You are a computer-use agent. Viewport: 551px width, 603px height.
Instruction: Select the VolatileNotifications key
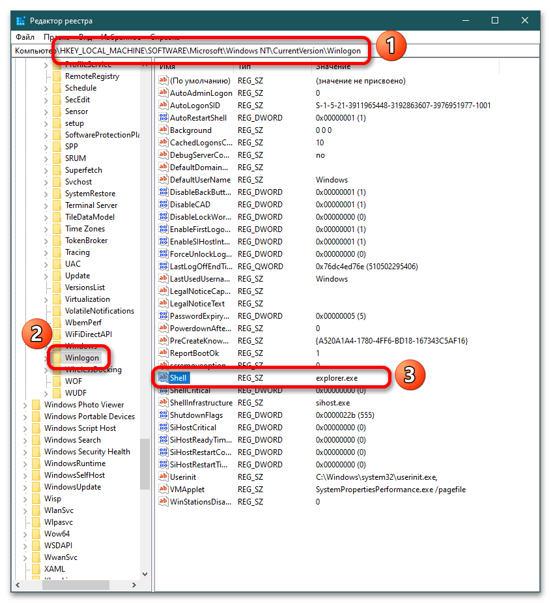tap(100, 311)
